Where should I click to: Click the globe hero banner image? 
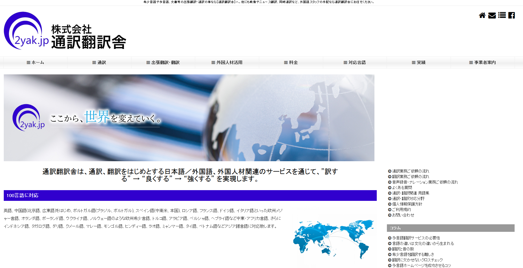[189, 118]
